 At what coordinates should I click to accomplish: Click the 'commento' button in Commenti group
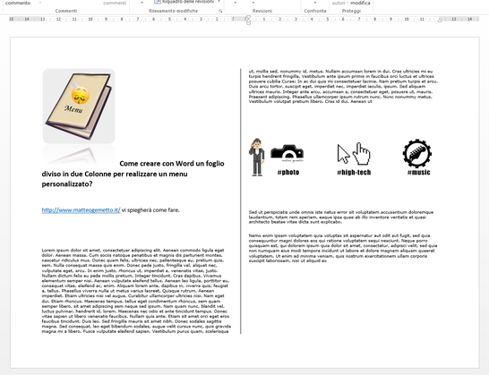18,3
